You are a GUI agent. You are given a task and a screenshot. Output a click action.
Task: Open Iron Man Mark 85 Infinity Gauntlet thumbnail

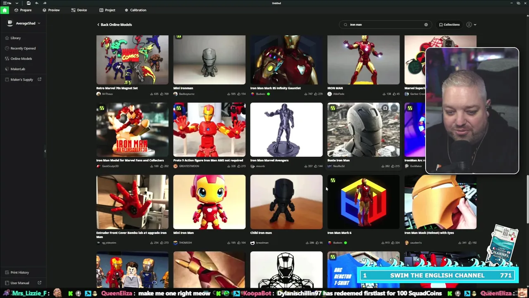286,60
